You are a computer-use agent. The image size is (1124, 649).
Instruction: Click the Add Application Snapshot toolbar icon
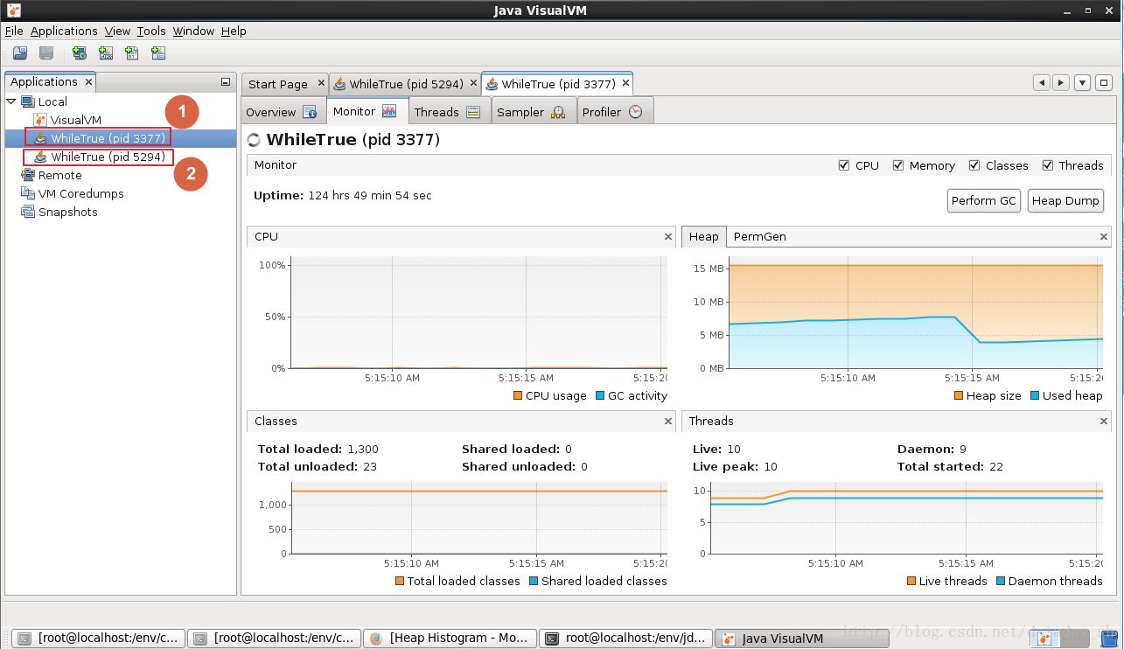(158, 52)
